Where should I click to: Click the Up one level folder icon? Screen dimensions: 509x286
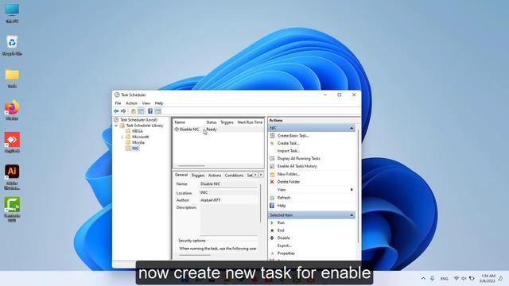133,111
